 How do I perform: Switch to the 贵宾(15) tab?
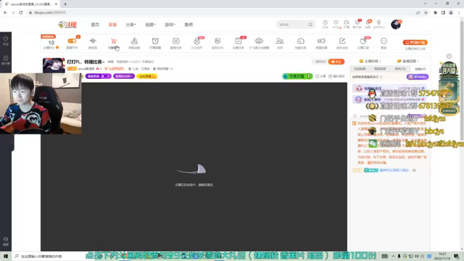click(400, 68)
